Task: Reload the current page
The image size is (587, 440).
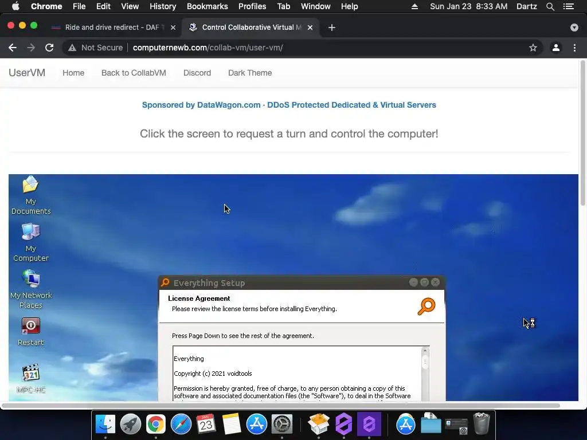Action: [49, 48]
